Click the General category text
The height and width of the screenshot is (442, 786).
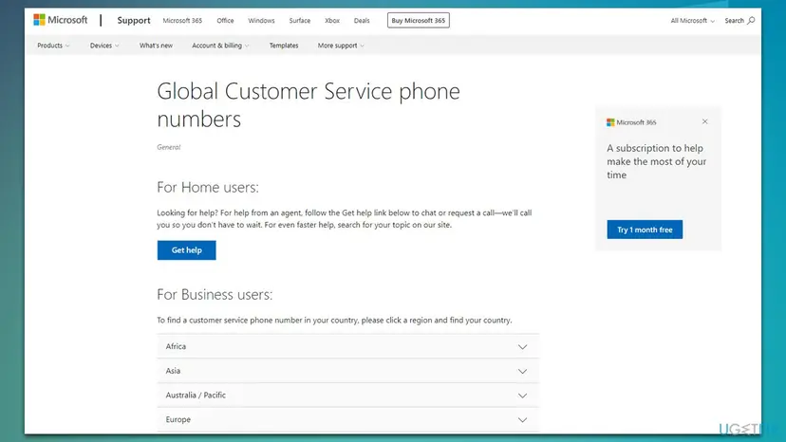click(x=168, y=147)
